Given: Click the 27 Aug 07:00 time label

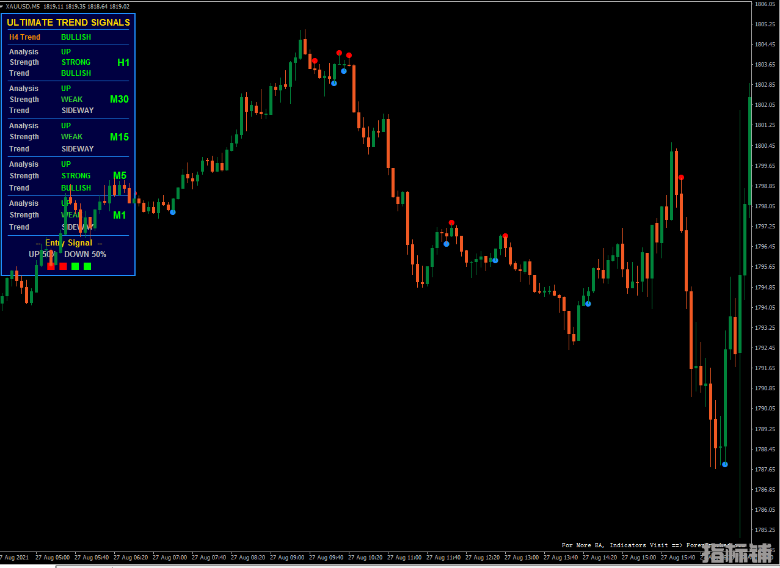Looking at the screenshot, I should click(170, 558).
